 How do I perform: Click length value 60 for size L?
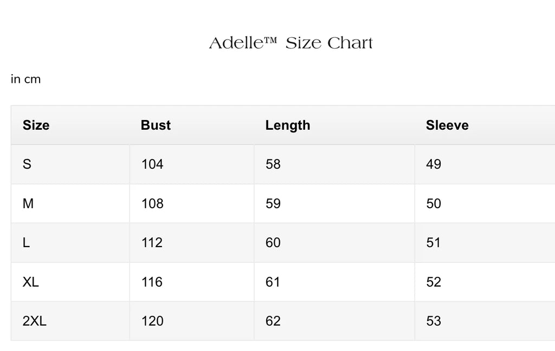[x=273, y=243]
